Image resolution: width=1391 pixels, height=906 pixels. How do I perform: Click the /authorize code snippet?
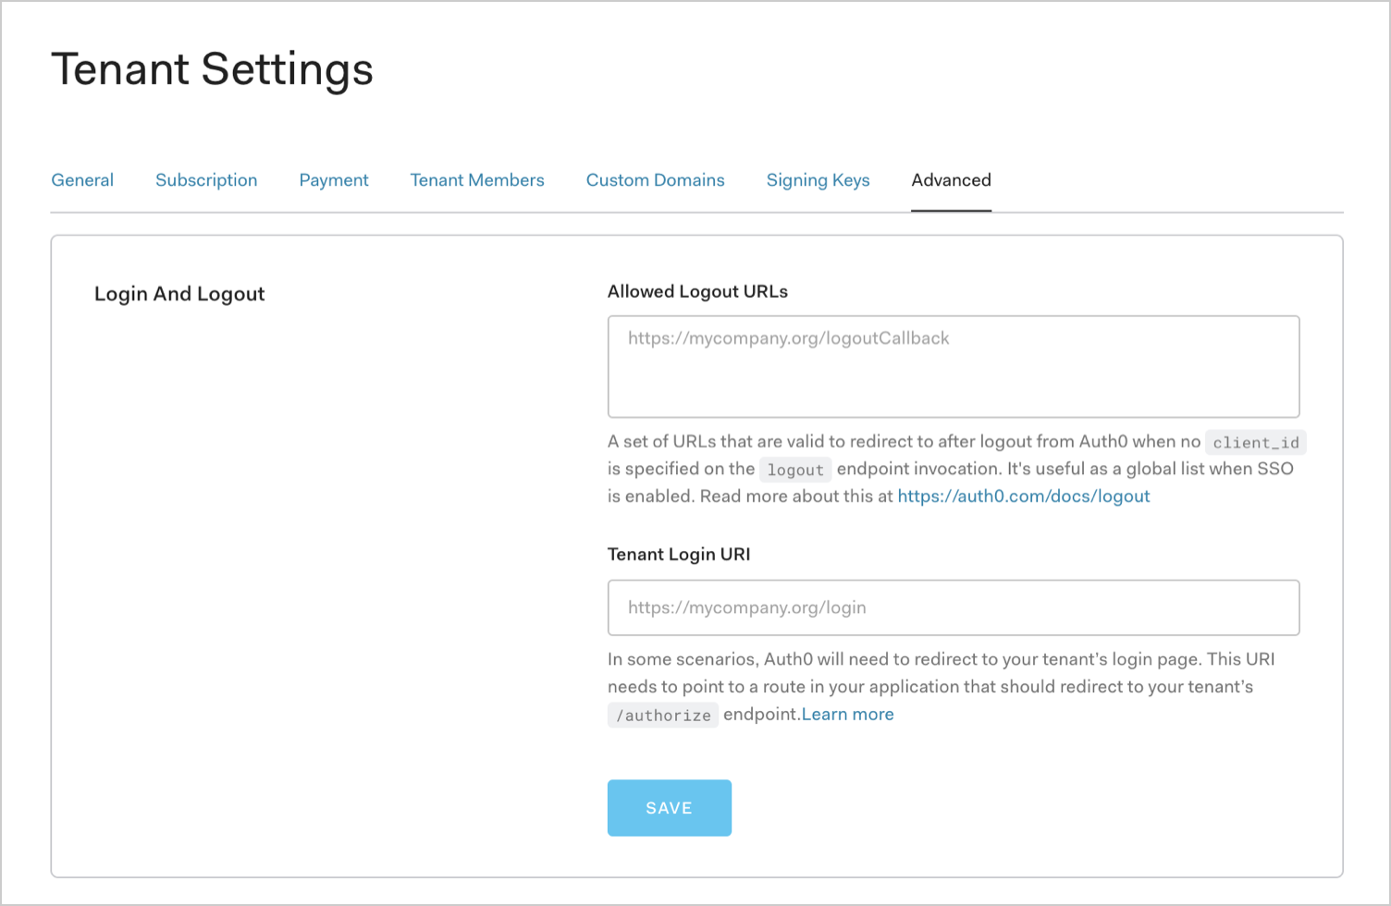click(663, 716)
